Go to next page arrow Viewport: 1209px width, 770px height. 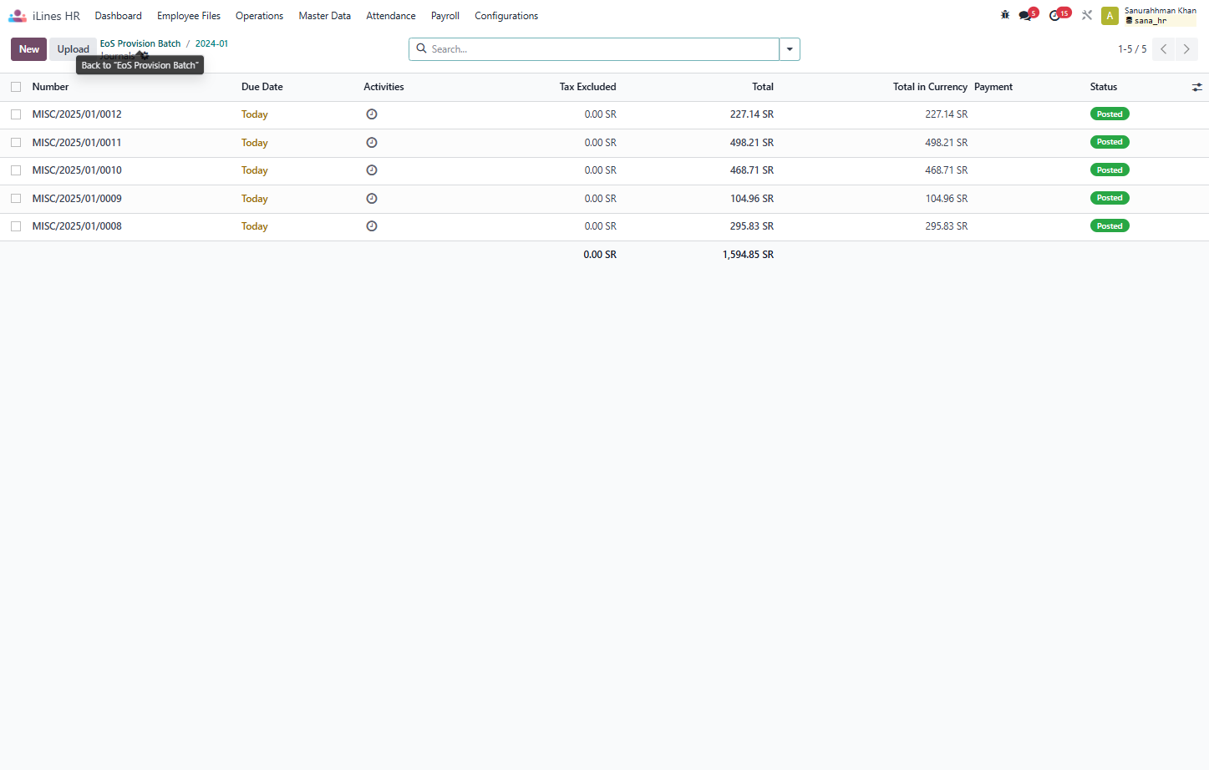1186,49
